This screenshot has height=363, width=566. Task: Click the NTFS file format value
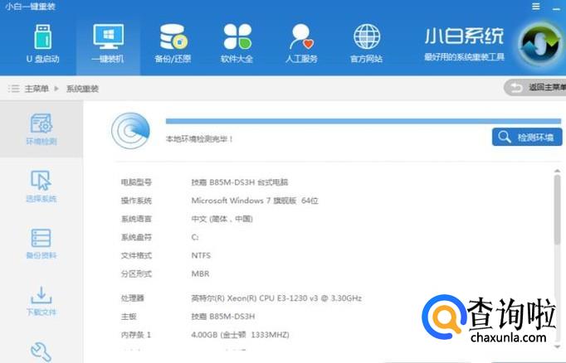(201, 255)
